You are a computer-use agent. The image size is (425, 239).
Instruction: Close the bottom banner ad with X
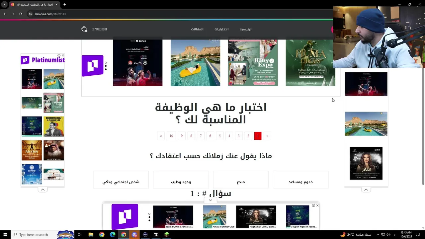tap(317, 205)
